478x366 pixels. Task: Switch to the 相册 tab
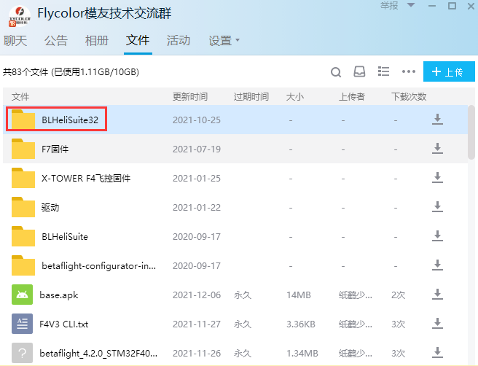(97, 41)
